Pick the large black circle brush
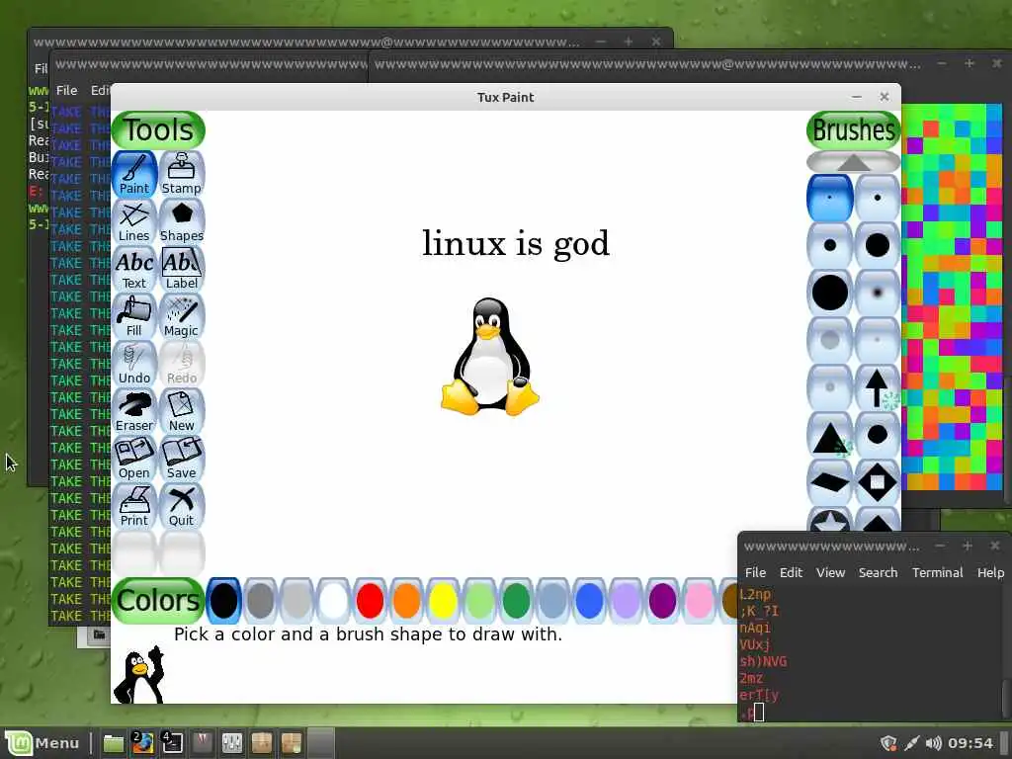Viewport: 1012px width, 759px height. [830, 293]
